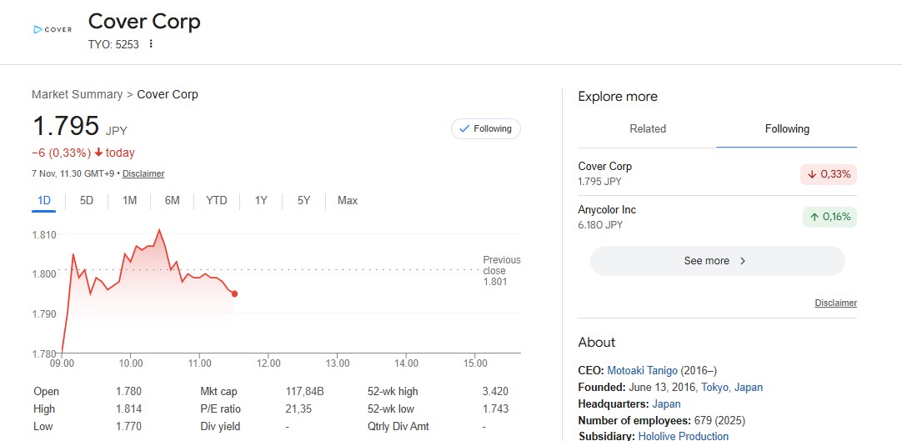Click the Cover Corp page title heading

pos(144,22)
